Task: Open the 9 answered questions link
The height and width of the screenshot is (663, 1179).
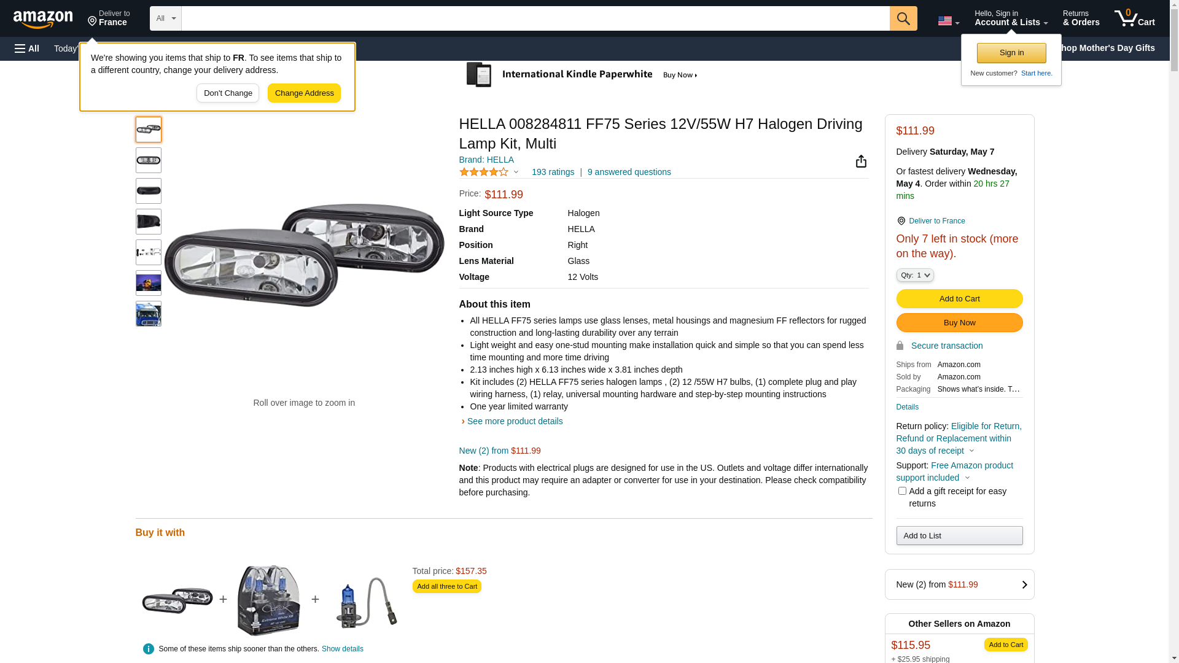Action: [x=629, y=173]
